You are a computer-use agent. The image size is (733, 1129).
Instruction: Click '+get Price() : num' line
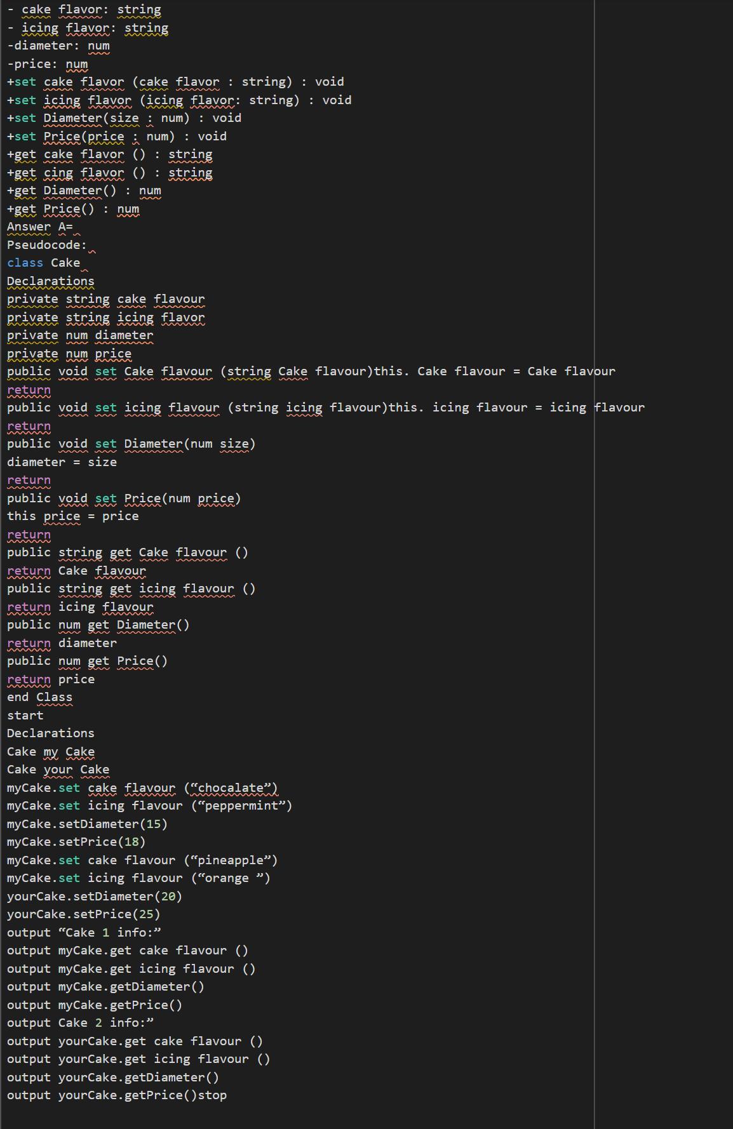point(73,209)
